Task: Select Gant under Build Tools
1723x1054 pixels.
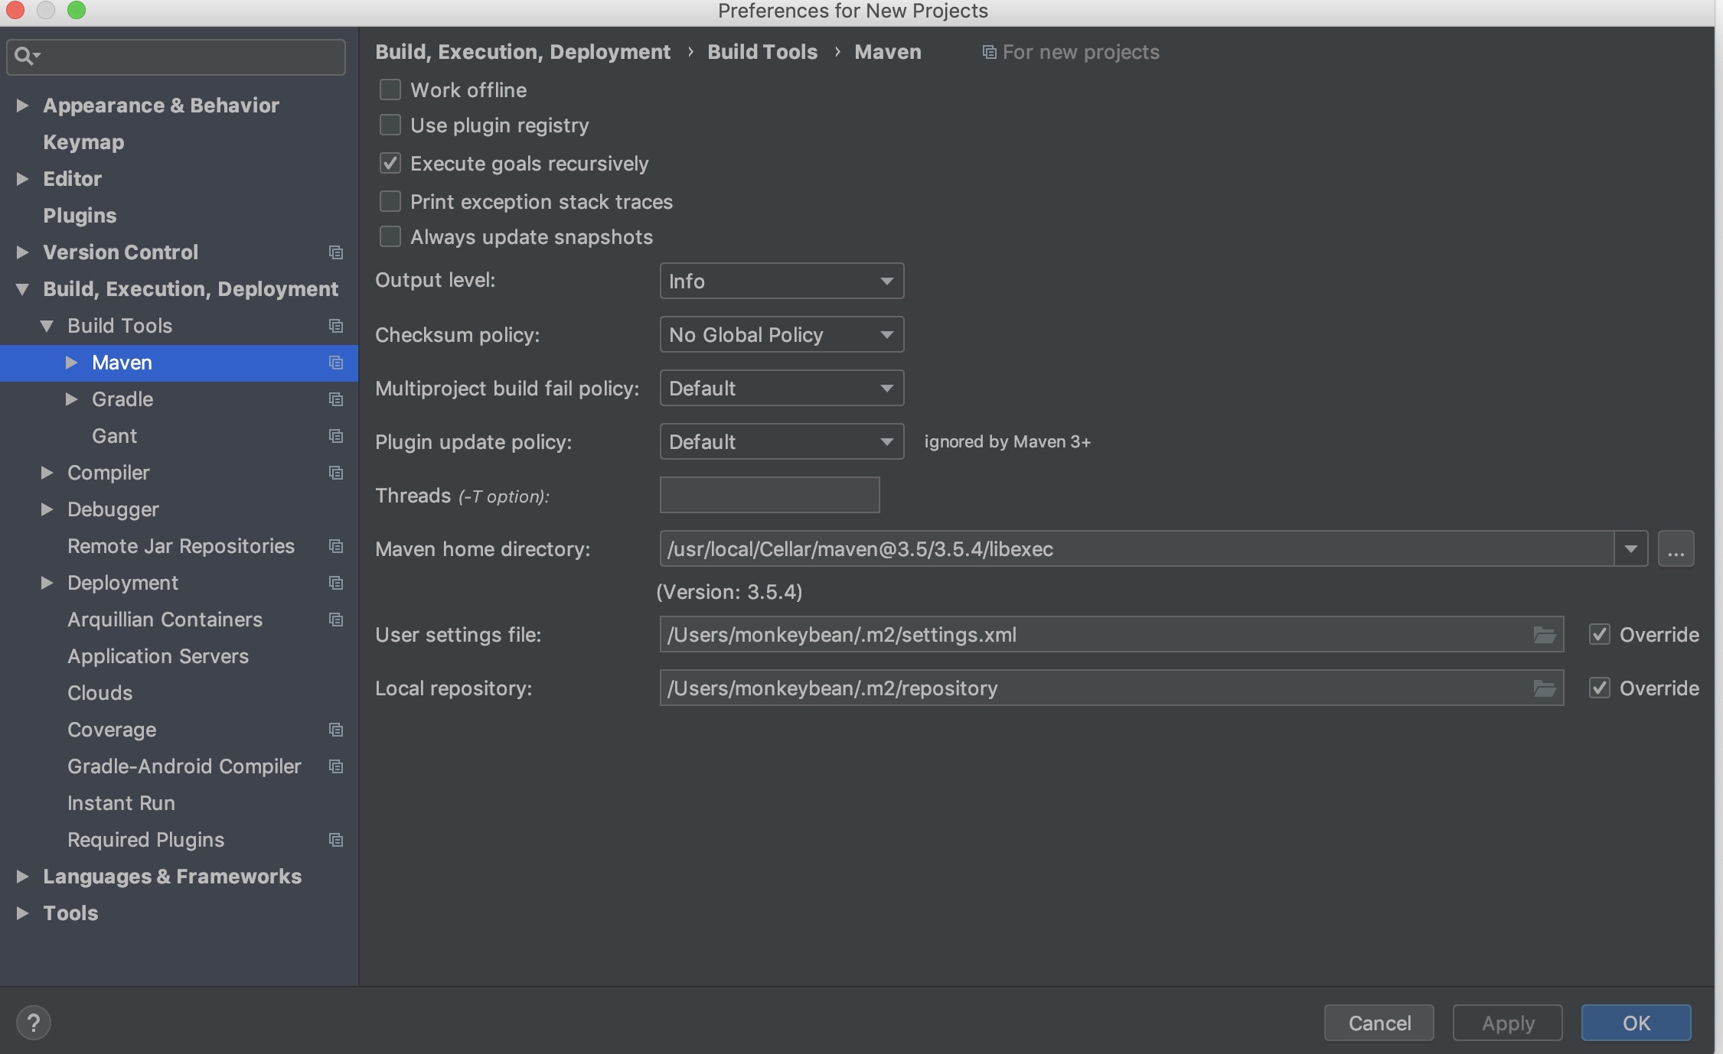Action: coord(114,436)
